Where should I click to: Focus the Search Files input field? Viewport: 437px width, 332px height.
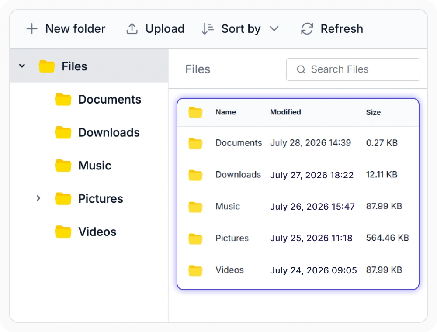click(x=353, y=69)
